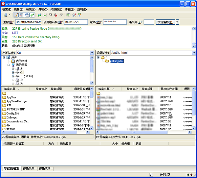This screenshot has height=178, width=197.
Task: Toggle local directory tree display icon
Action: 21,15
